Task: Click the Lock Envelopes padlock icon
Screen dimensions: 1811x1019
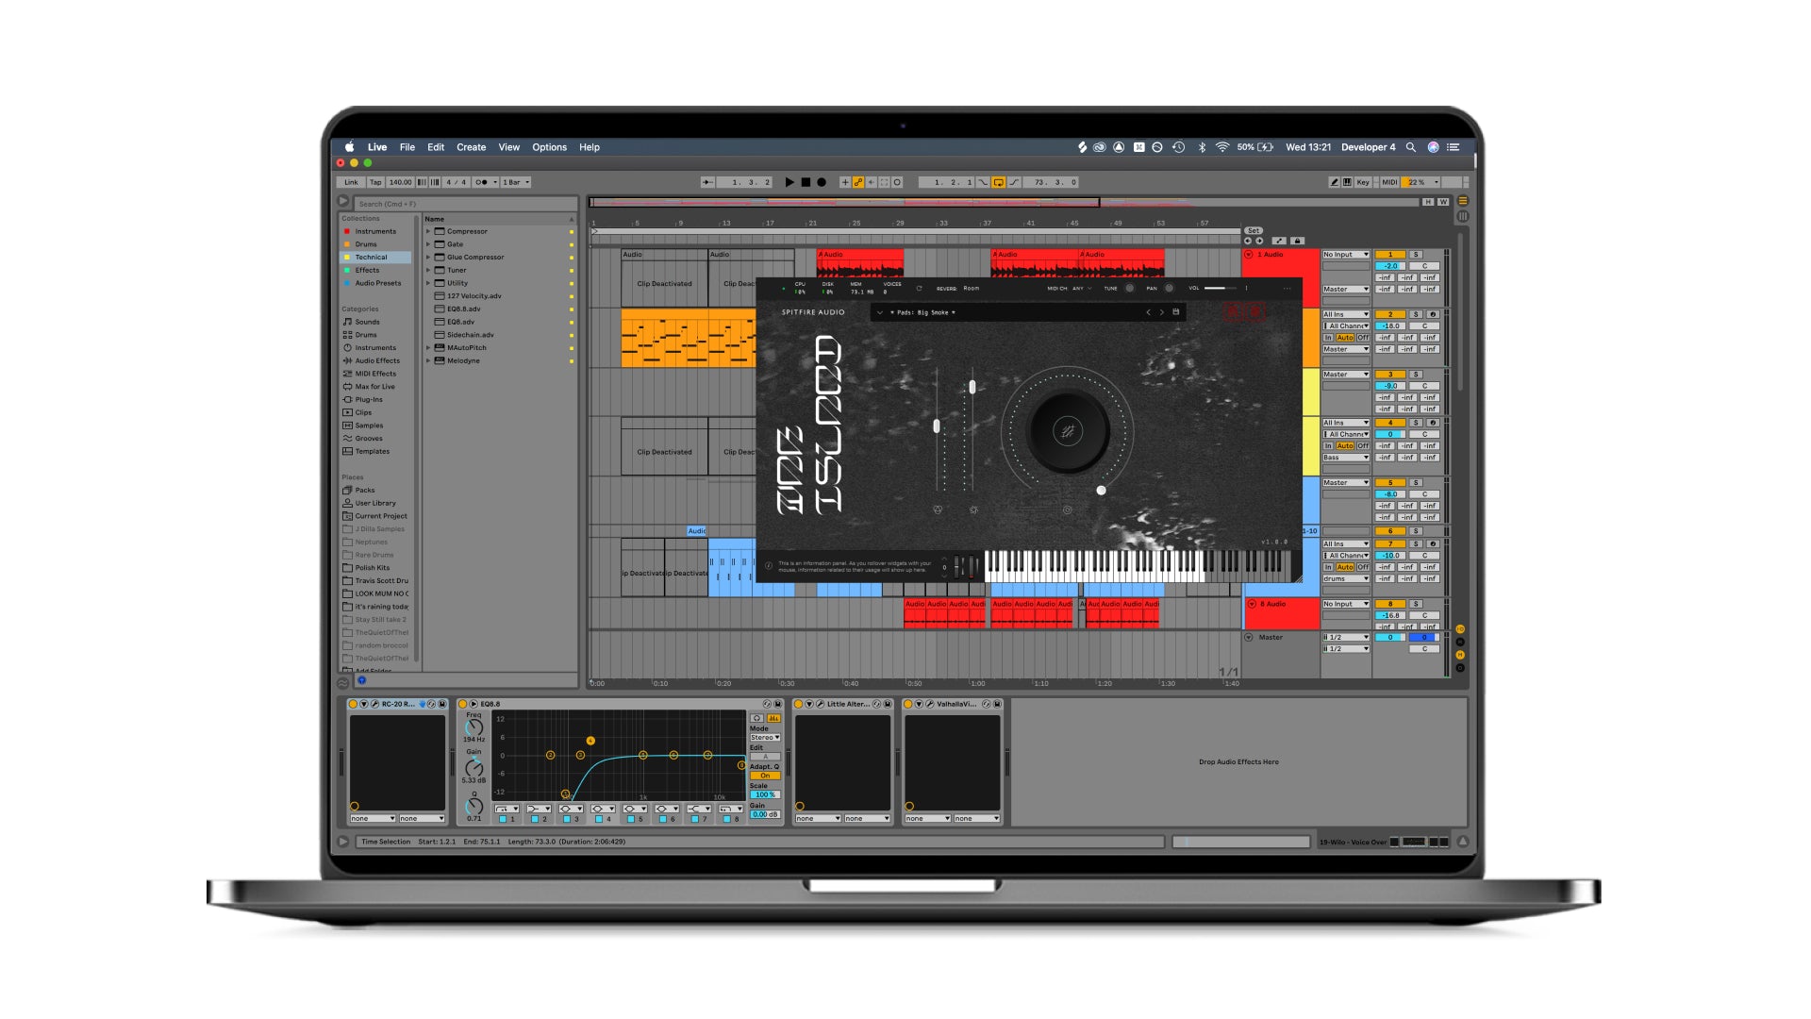Action: coord(1297,241)
